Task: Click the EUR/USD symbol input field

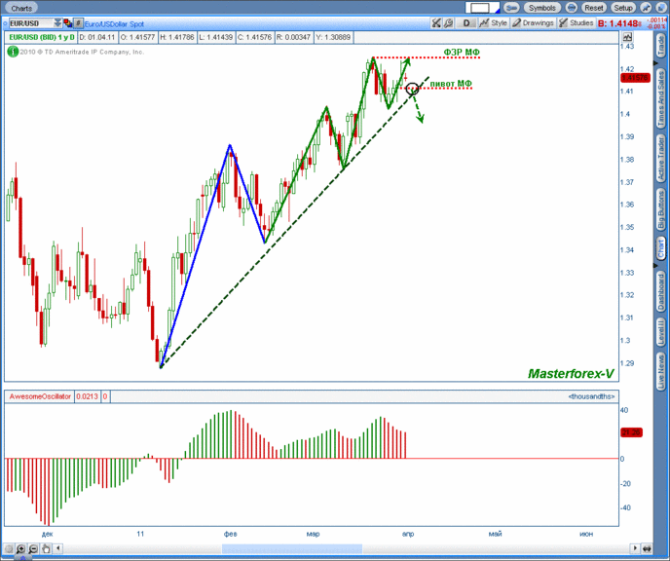Action: click(31, 23)
